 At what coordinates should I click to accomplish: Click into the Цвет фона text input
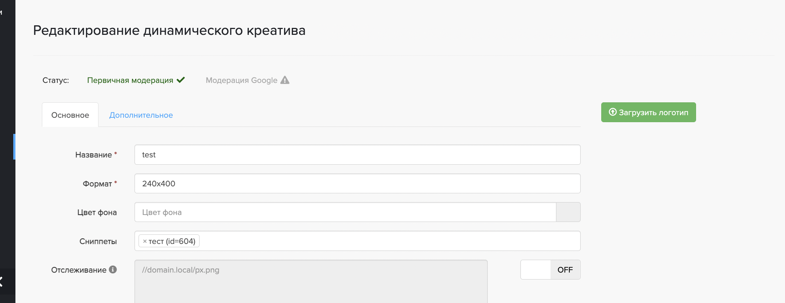(345, 212)
